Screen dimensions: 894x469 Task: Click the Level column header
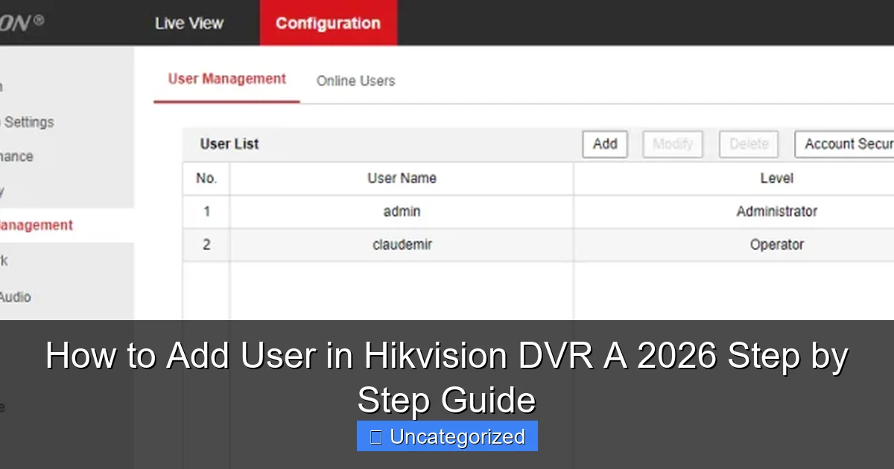coord(777,178)
